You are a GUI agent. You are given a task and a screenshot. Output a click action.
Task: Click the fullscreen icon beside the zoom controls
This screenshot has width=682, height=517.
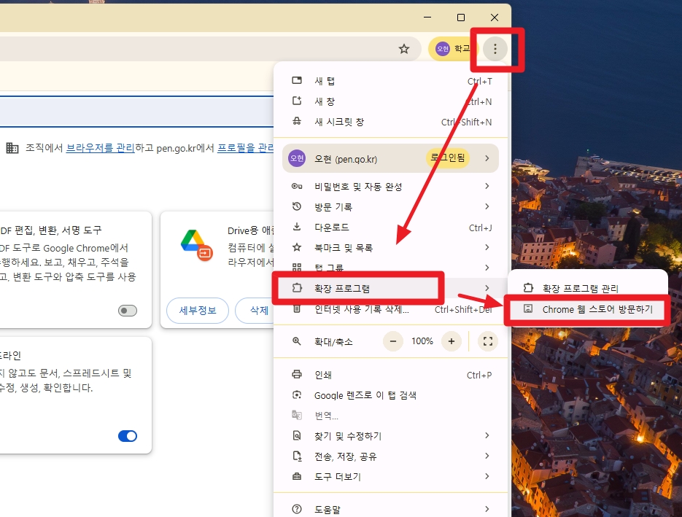pos(487,341)
